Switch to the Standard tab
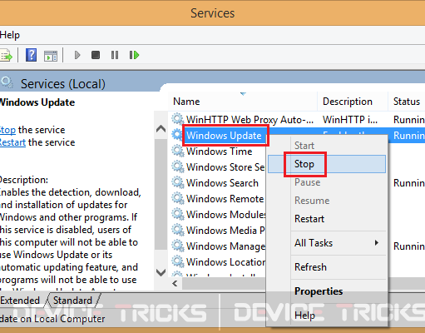Viewport: 425px width, 333px height. [x=72, y=301]
